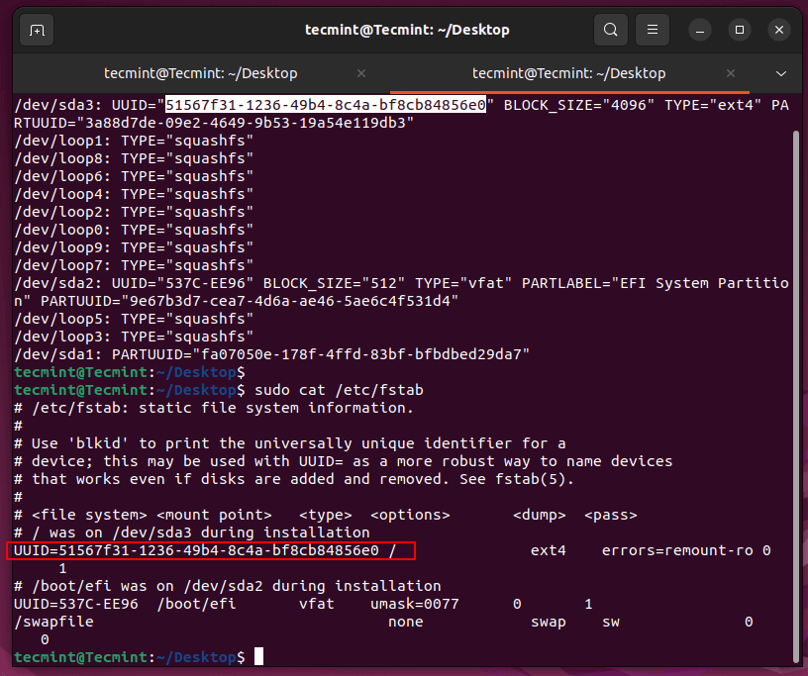Click the search icon in the title bar
The image size is (808, 676).
coord(611,30)
